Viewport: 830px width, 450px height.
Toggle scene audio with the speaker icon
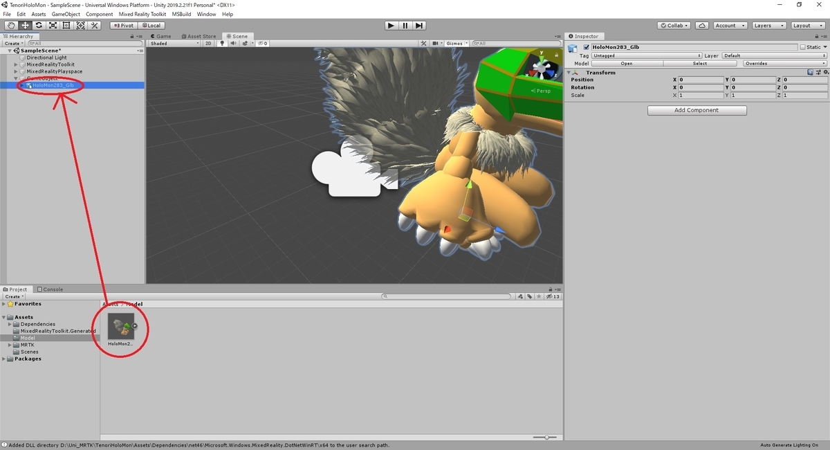pos(233,44)
